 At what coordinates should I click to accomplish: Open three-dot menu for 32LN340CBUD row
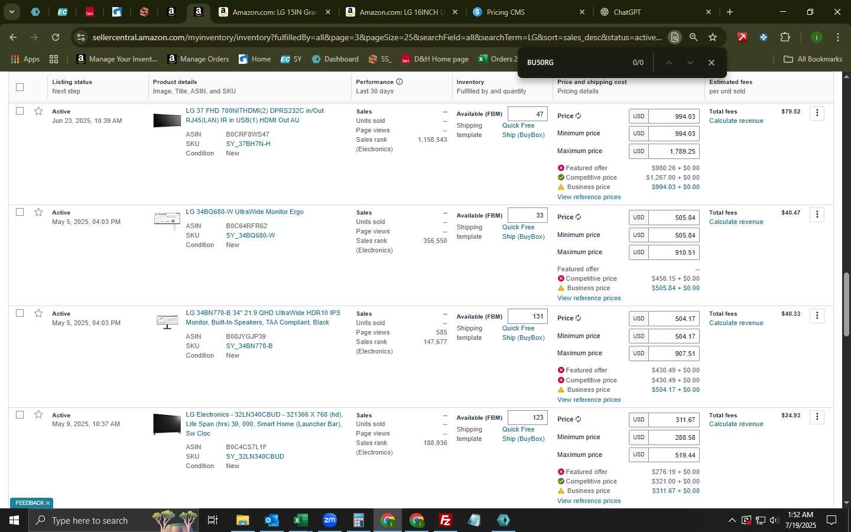817,417
